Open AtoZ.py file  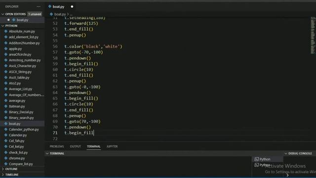[x=15, y=83]
